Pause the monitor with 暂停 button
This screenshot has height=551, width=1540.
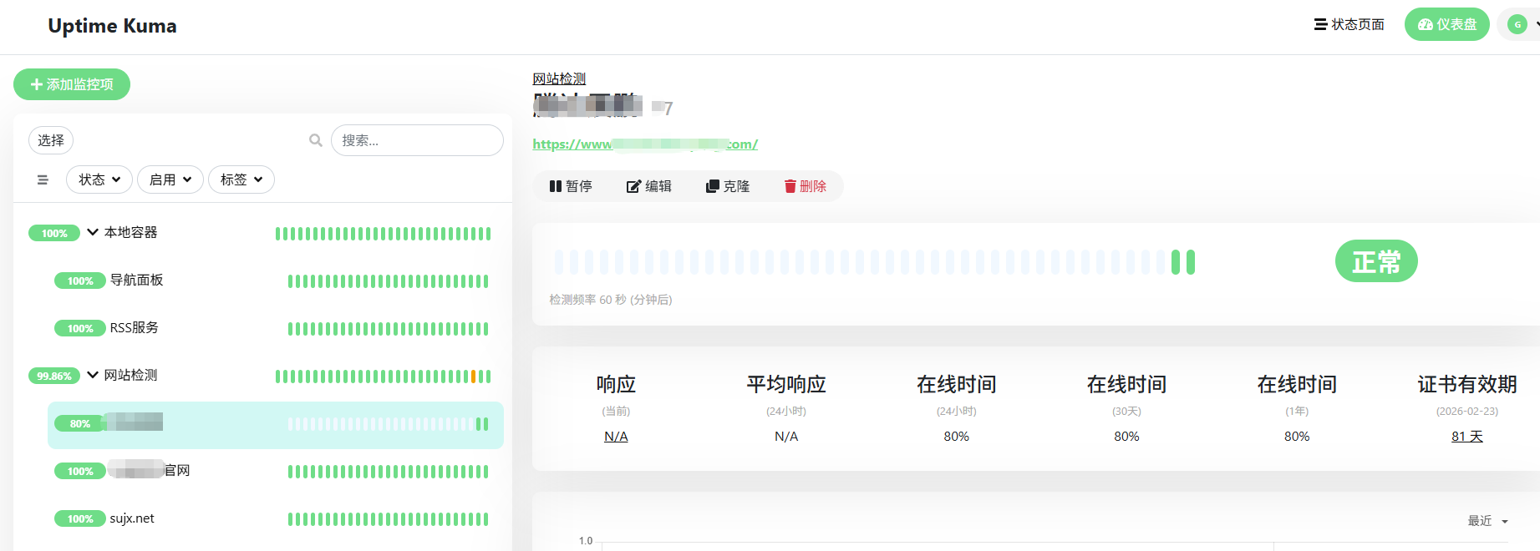coord(571,186)
